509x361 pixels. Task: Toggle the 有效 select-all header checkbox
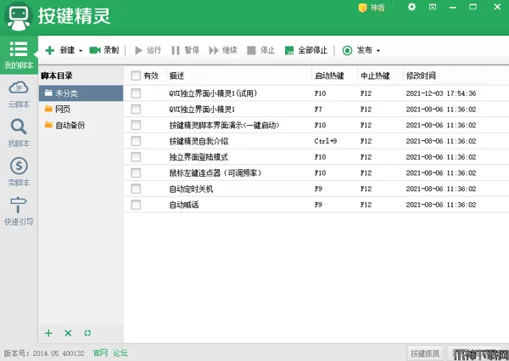coord(136,76)
